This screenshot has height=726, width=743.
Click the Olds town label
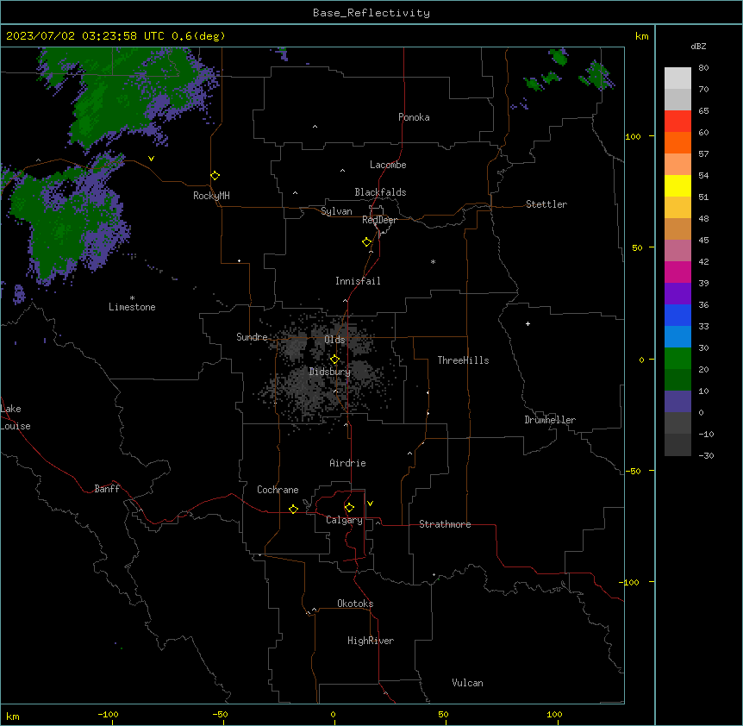click(x=334, y=340)
